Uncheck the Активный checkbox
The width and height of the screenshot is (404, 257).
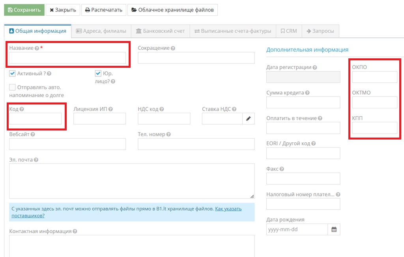[12, 73]
